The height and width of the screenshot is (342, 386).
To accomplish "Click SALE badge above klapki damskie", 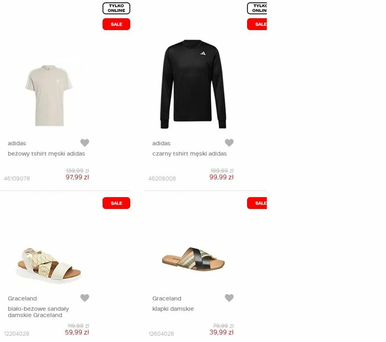I will 257,203.
